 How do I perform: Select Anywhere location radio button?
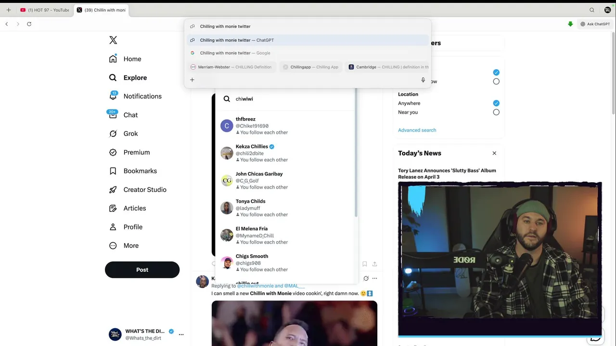click(496, 103)
